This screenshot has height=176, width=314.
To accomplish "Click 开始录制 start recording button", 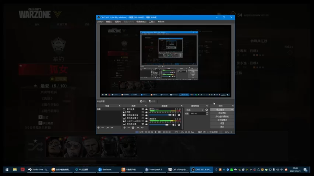I will (x=222, y=113).
